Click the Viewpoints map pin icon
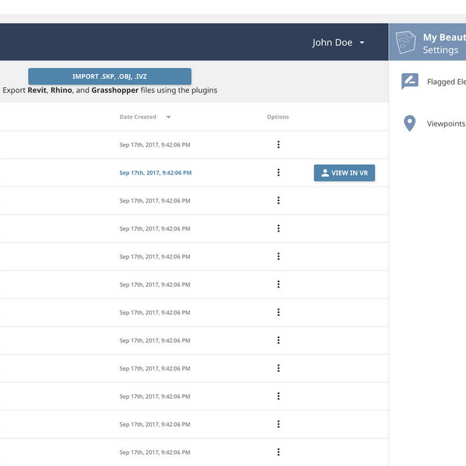 (409, 123)
